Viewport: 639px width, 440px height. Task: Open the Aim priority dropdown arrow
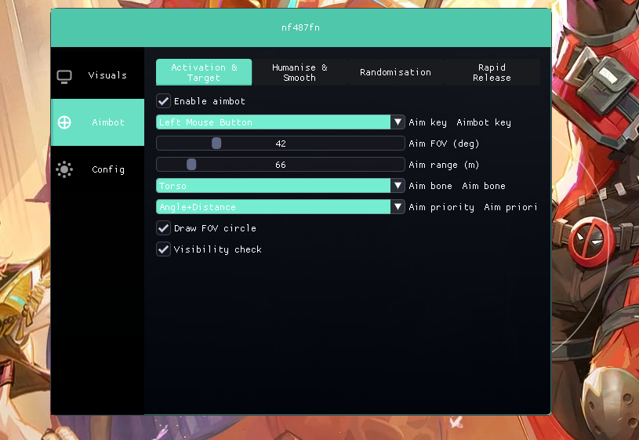tap(398, 207)
